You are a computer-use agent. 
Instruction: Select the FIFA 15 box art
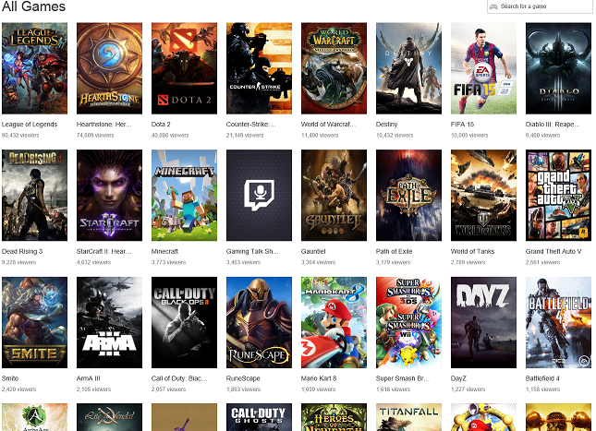click(483, 67)
